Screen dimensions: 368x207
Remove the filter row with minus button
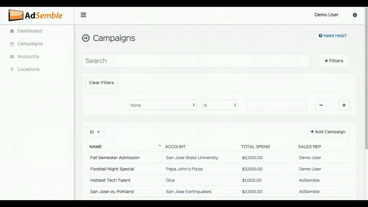[321, 105]
